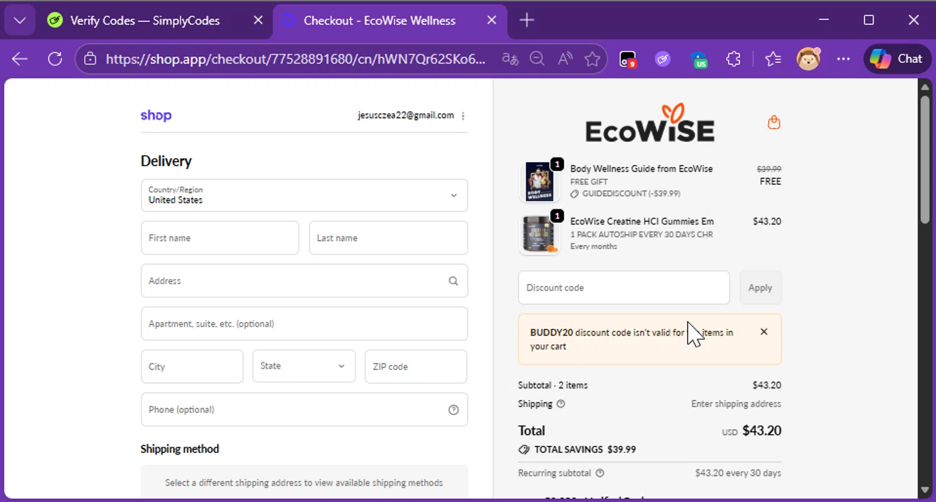Viewport: 936px width, 502px height.
Task: Expand the State dropdown
Action: coord(304,366)
